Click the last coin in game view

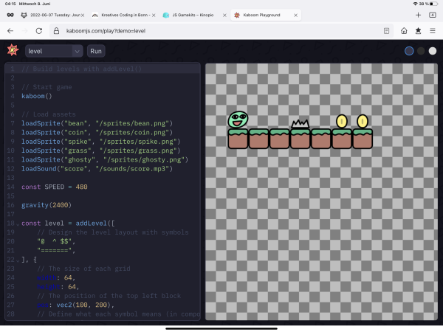click(x=363, y=121)
